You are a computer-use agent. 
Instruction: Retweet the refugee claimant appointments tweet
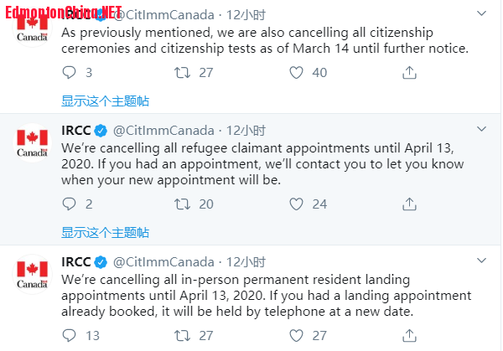coord(182,204)
